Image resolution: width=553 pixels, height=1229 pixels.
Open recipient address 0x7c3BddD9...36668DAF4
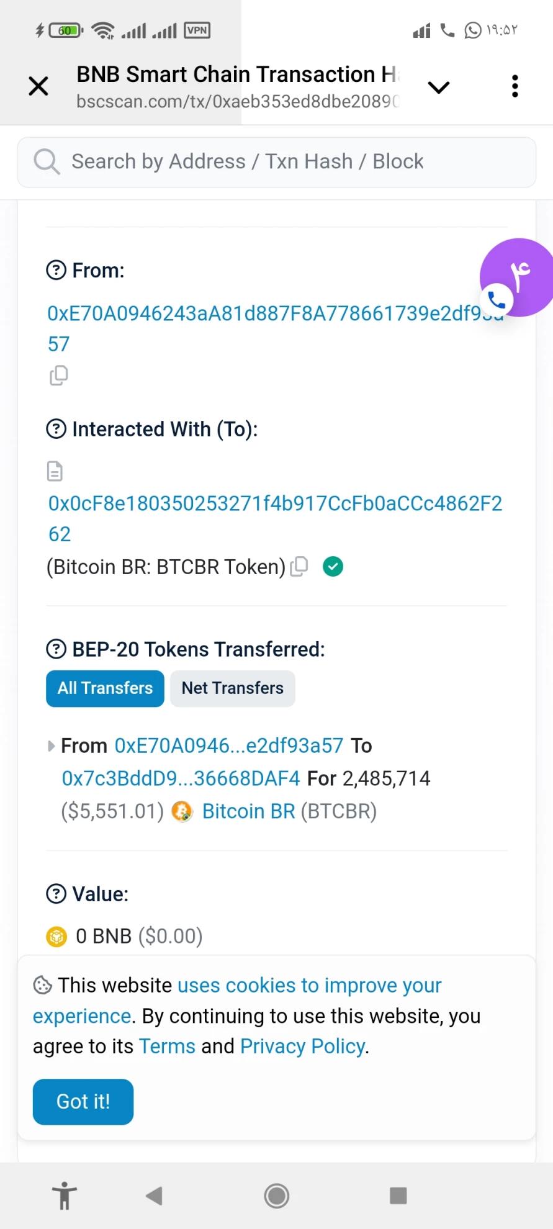(x=181, y=778)
